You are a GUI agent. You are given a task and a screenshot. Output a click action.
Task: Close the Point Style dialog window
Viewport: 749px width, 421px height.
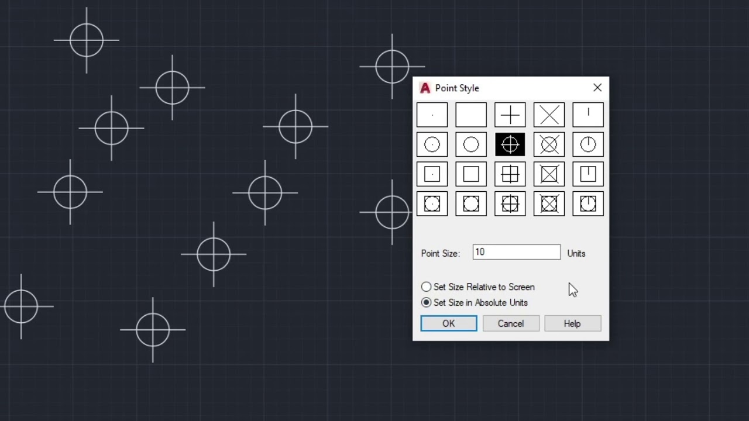click(597, 88)
